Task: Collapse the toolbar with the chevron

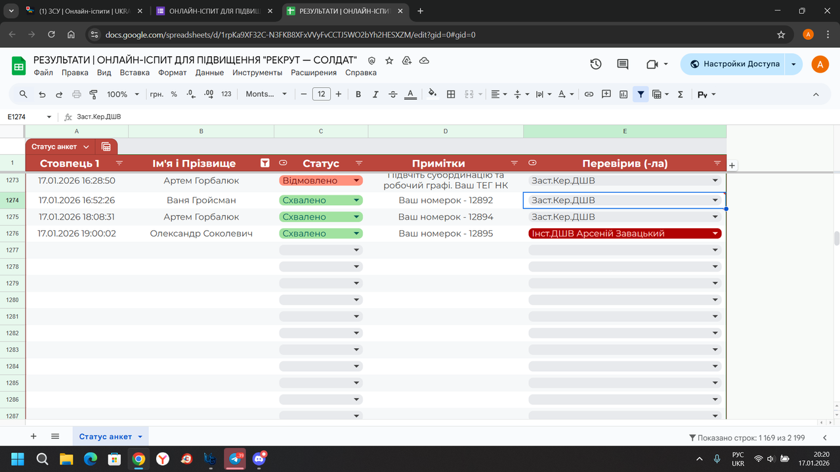Action: (x=816, y=94)
